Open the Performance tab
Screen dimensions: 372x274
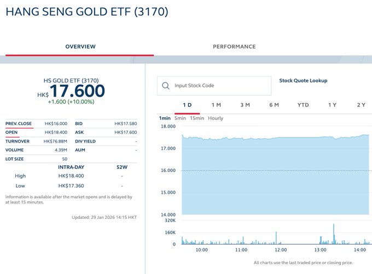pos(234,47)
